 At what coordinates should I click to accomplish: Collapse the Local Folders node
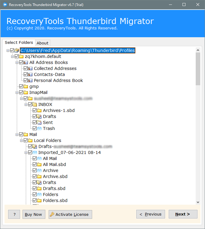click(22, 140)
